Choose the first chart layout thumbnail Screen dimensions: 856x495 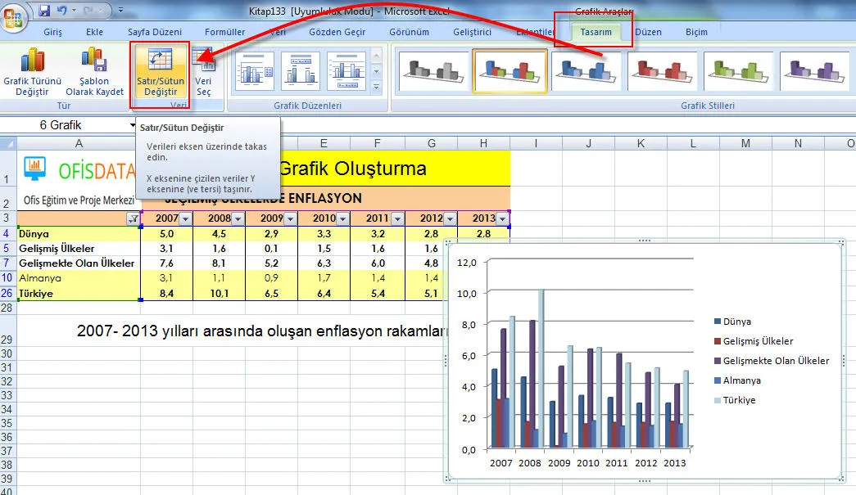click(x=255, y=71)
